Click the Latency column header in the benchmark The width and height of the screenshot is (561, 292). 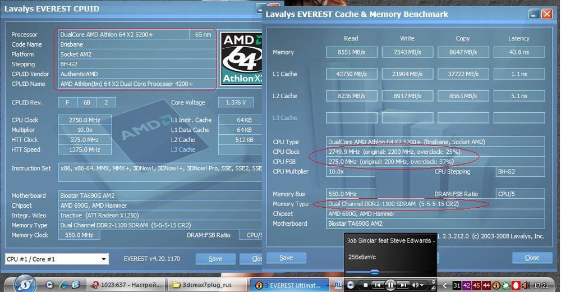pyautogui.click(x=518, y=38)
